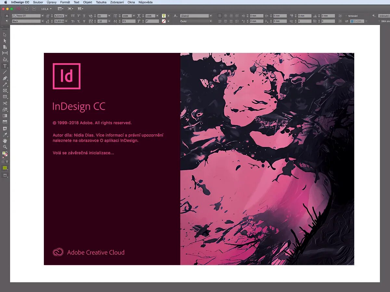This screenshot has height=292, width=390.
Task: Select the Free Transform tool
Action: [x=5, y=109]
